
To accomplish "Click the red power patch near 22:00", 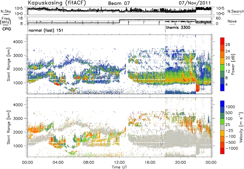I will (197, 88).
